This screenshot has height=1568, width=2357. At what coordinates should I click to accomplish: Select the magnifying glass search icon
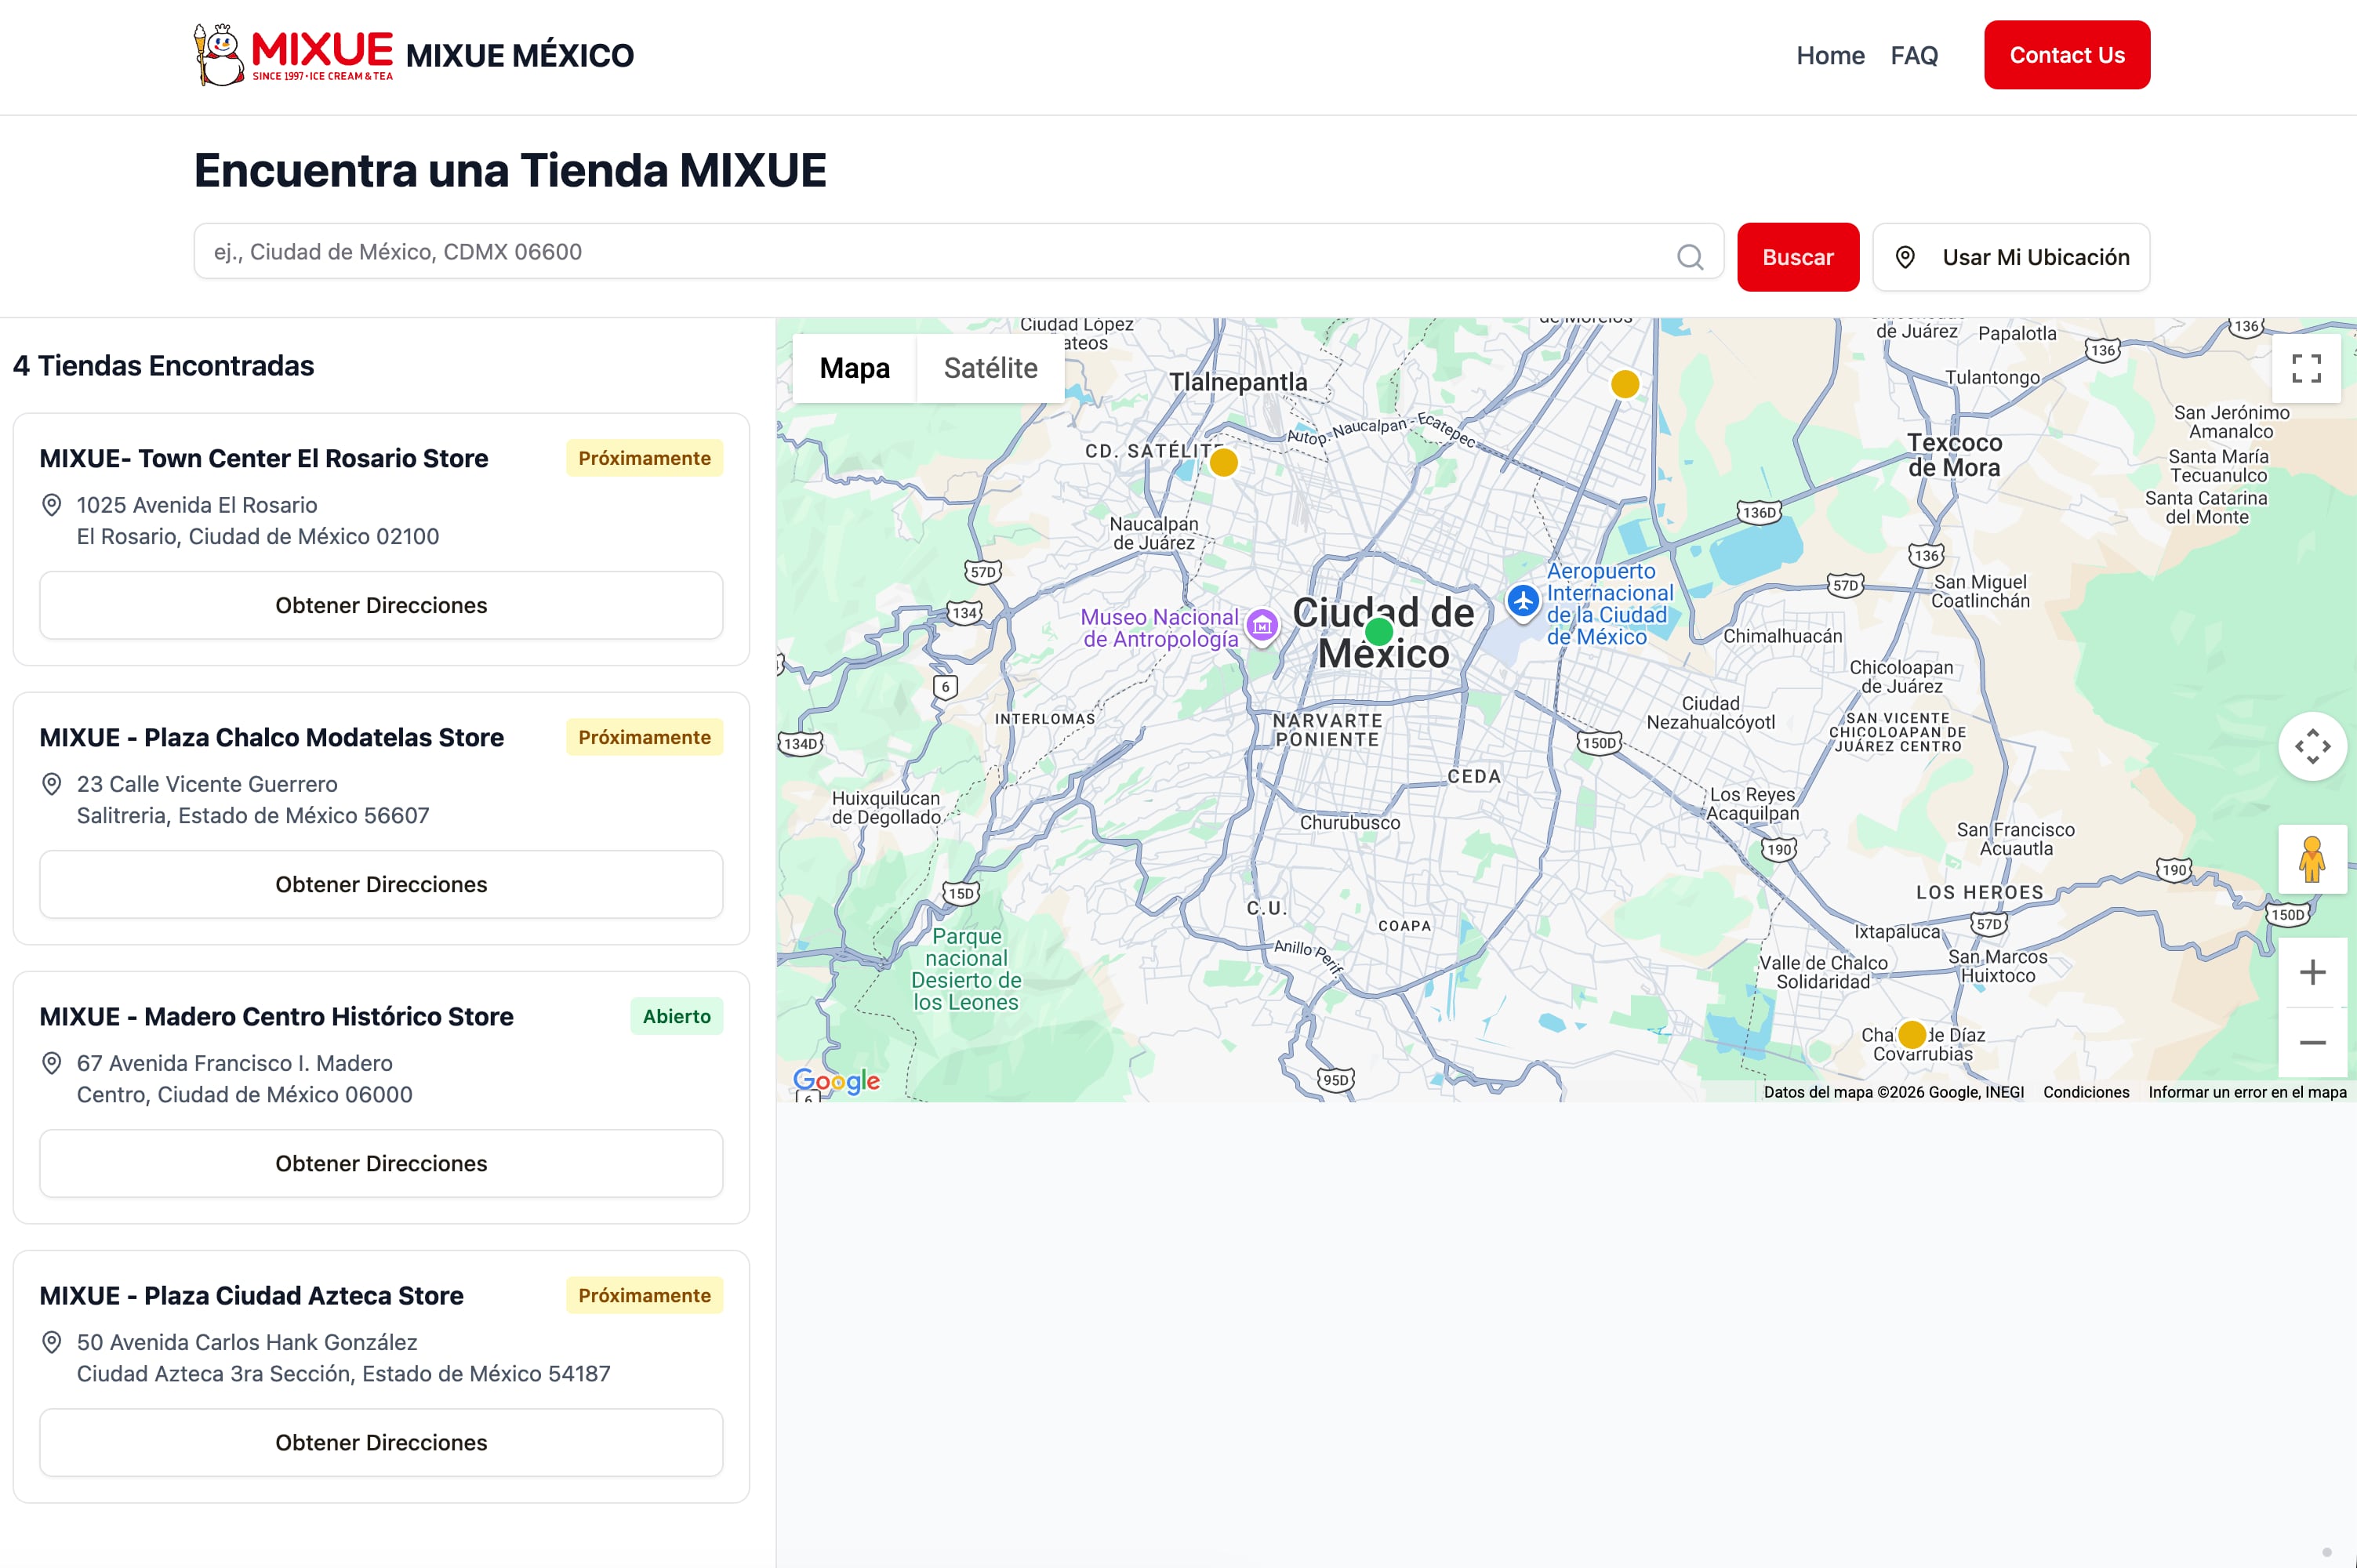(x=1688, y=256)
